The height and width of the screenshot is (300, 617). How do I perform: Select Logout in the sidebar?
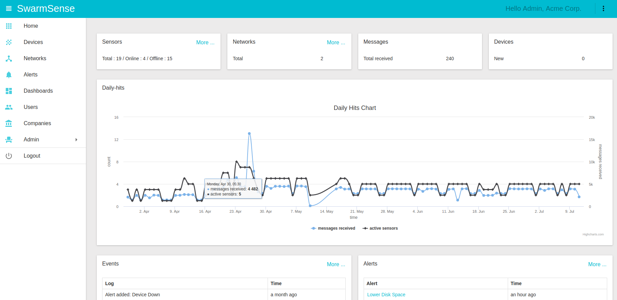[x=43, y=156]
